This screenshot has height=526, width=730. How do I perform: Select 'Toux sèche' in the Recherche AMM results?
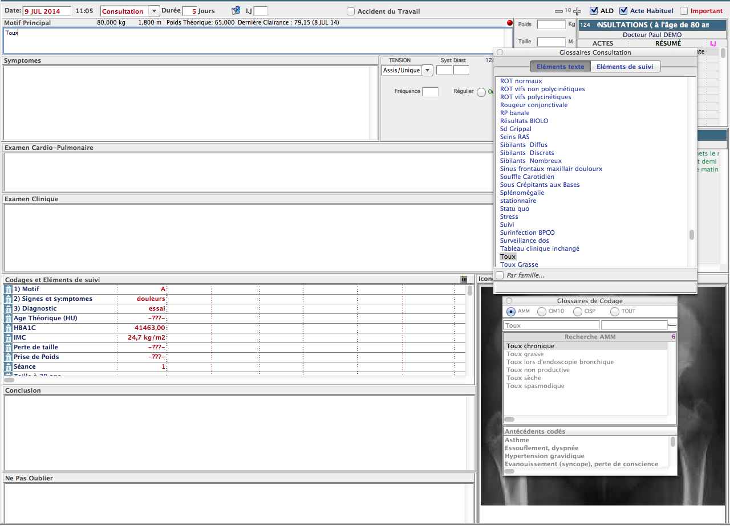point(524,378)
